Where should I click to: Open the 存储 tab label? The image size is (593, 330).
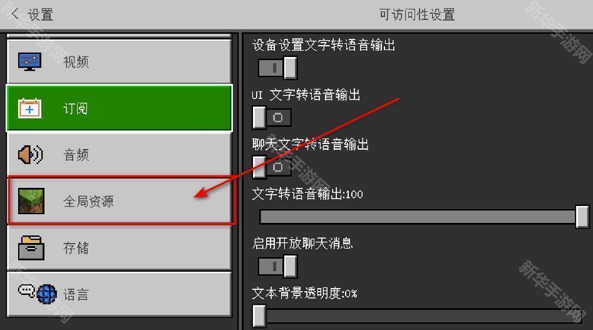(x=76, y=249)
